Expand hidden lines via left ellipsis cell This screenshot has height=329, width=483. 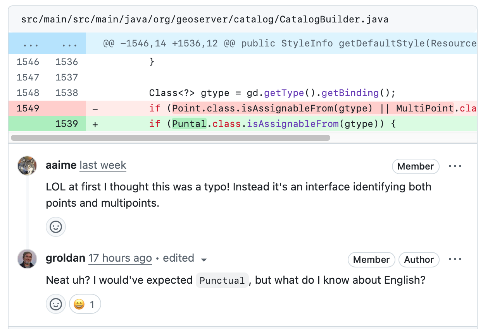click(28, 43)
